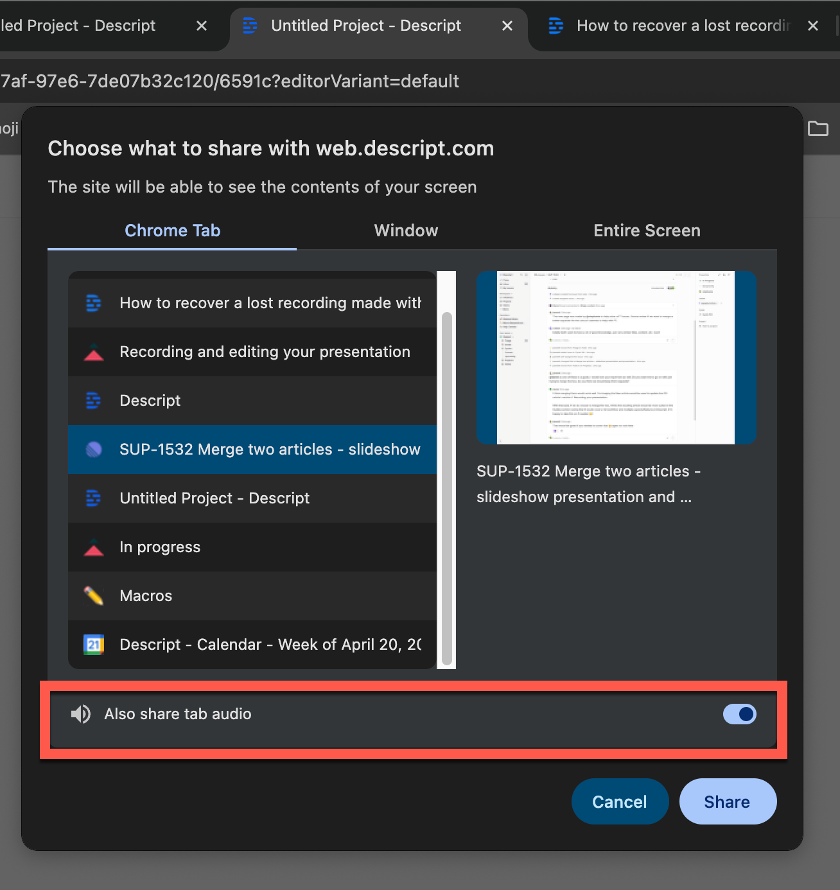
Task: Select the Descript tab row
Action: [252, 401]
